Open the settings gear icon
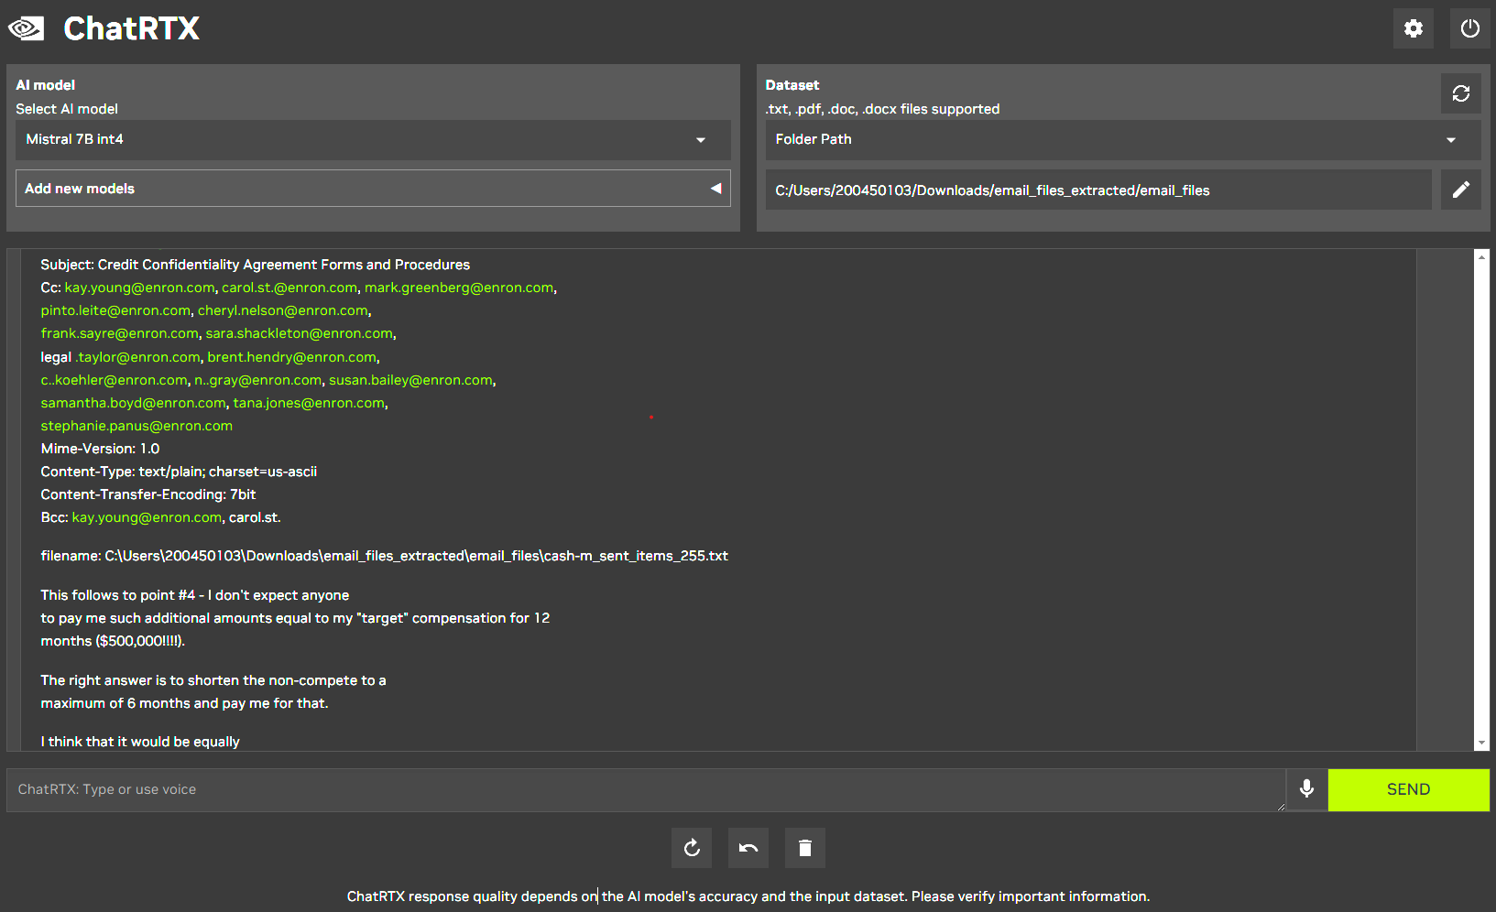This screenshot has height=912, width=1496. pyautogui.click(x=1413, y=28)
